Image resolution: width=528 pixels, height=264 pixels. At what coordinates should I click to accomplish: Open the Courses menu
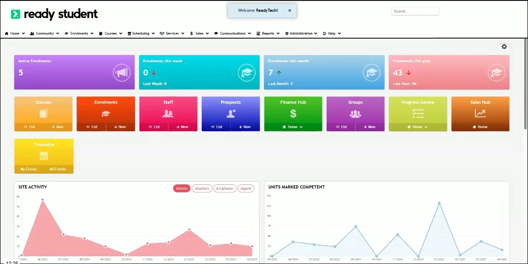click(x=111, y=33)
